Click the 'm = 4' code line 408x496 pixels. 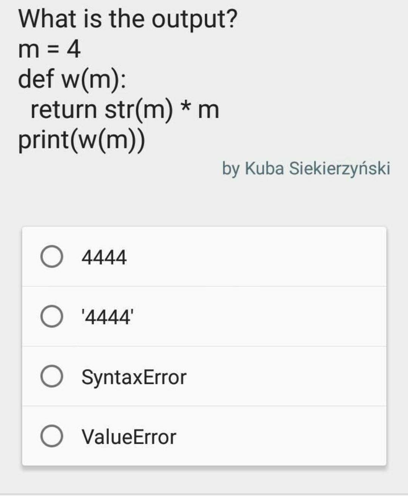tap(49, 49)
